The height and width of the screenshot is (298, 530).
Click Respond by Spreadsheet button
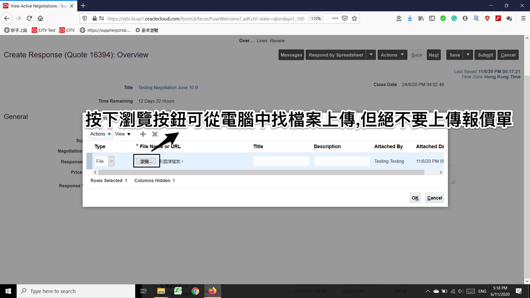[336, 55]
